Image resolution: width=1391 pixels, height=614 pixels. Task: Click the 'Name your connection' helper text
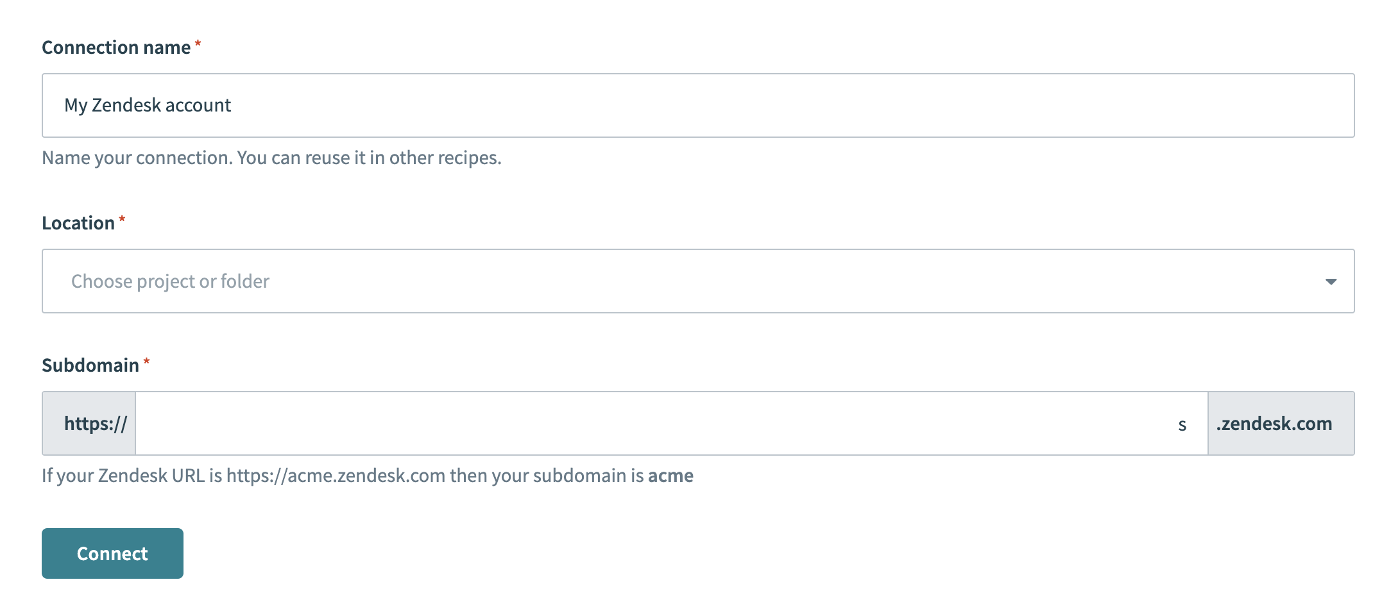pyautogui.click(x=271, y=157)
